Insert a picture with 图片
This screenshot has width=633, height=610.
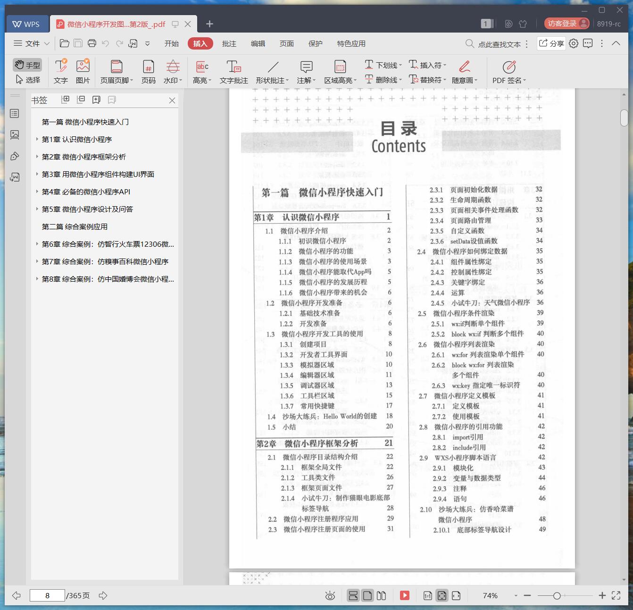tap(83, 72)
